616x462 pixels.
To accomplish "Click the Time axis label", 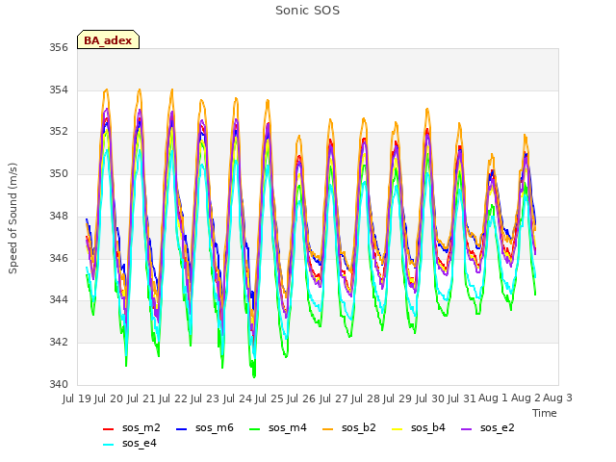I will 545,413.
